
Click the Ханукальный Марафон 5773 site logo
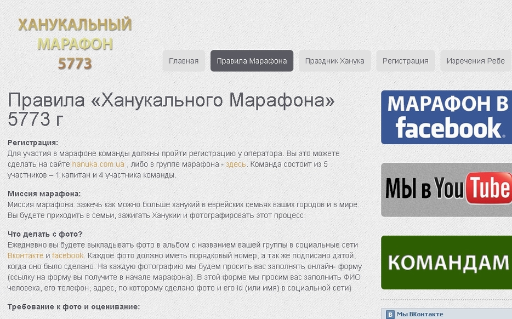pyautogui.click(x=75, y=44)
